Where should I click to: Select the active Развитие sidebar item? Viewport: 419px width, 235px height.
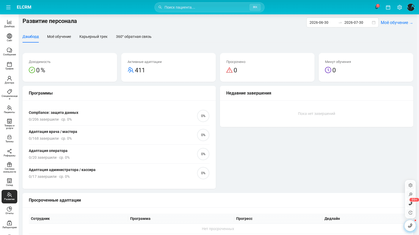coord(9,197)
